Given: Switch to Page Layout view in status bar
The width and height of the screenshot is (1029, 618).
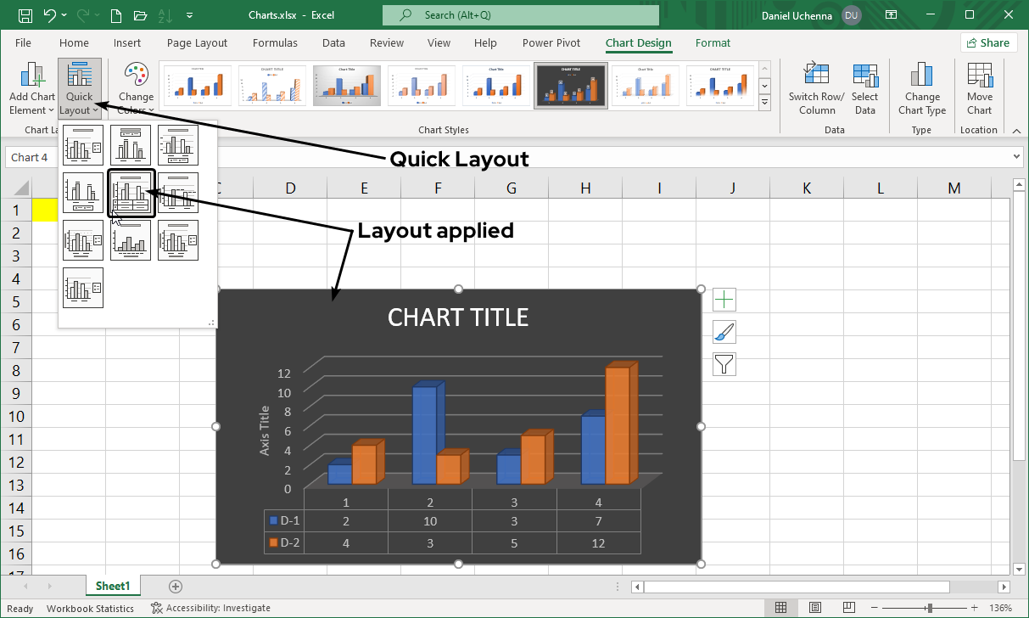Looking at the screenshot, I should 814,608.
